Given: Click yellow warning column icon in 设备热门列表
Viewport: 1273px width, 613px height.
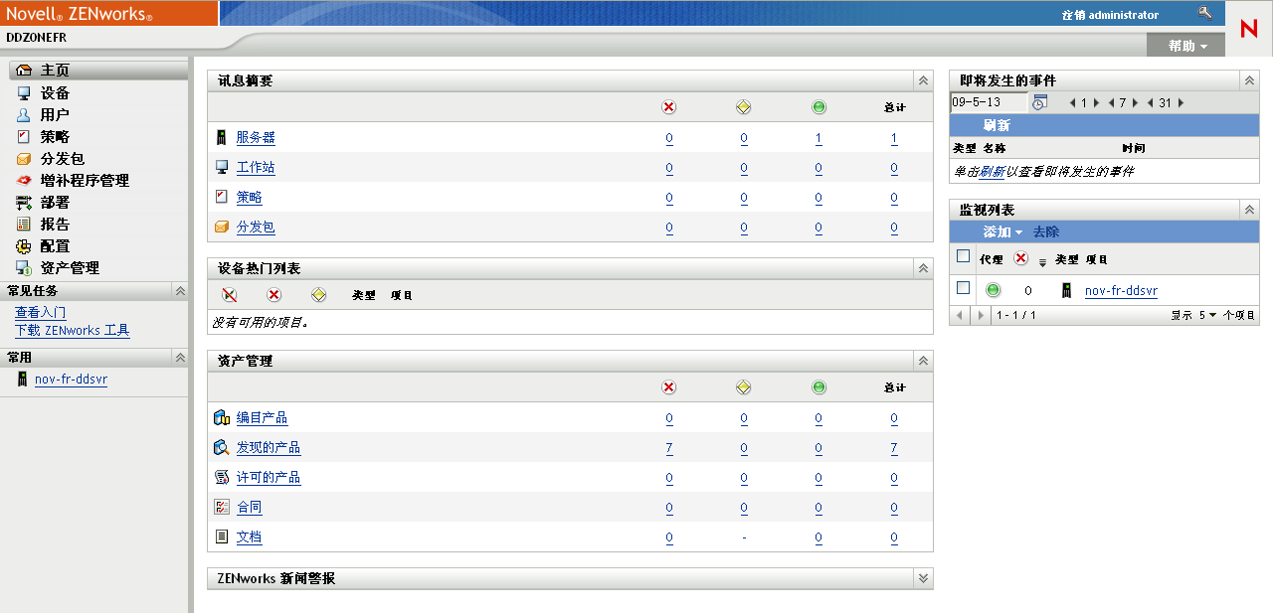Looking at the screenshot, I should pyautogui.click(x=318, y=295).
